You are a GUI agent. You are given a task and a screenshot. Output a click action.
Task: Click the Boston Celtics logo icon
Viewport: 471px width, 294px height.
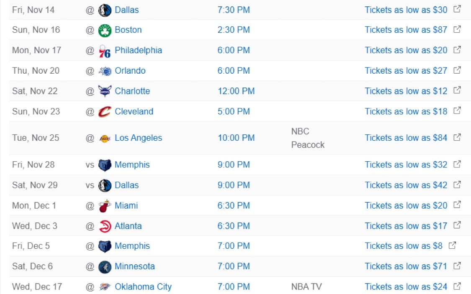point(105,30)
